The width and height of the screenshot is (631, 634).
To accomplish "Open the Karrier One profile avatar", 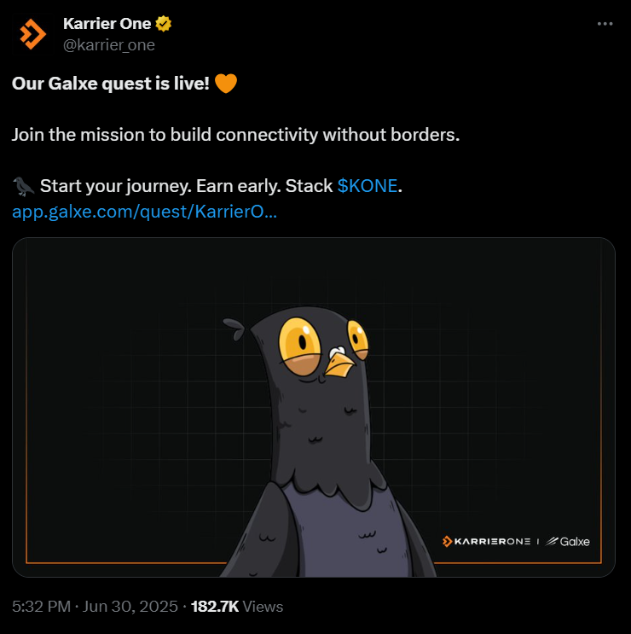I will pos(32,34).
